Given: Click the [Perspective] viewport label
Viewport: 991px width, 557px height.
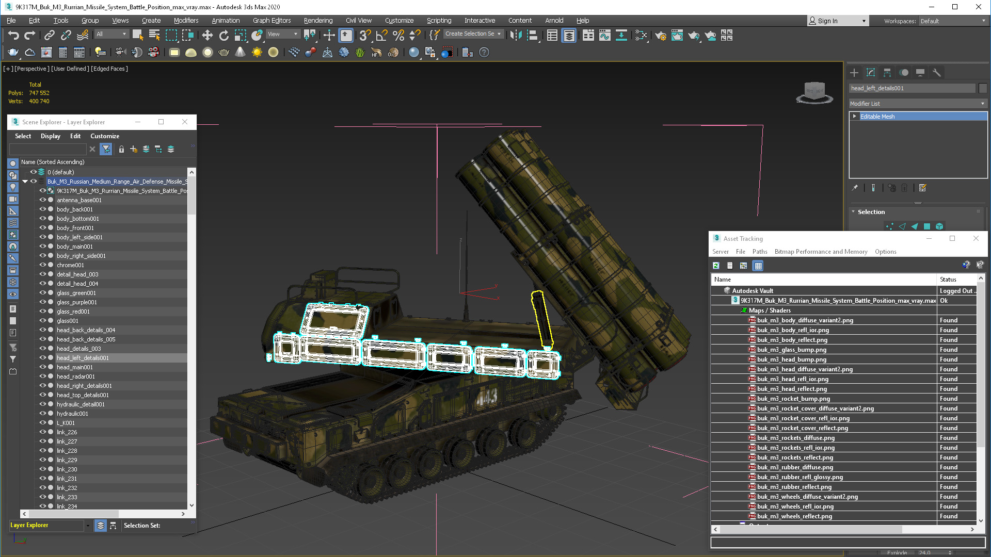Looking at the screenshot, I should point(32,69).
